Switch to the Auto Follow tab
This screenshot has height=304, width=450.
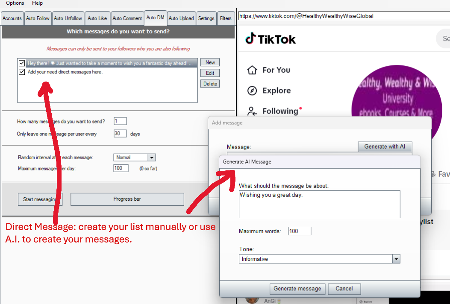38,18
